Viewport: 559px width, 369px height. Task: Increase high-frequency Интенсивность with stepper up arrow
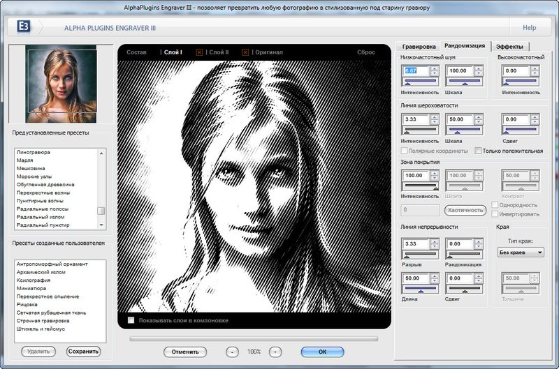click(x=535, y=68)
